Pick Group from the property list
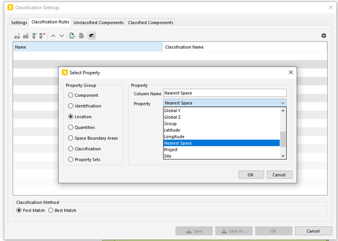Viewport: 338px width, 241px height. click(x=221, y=124)
